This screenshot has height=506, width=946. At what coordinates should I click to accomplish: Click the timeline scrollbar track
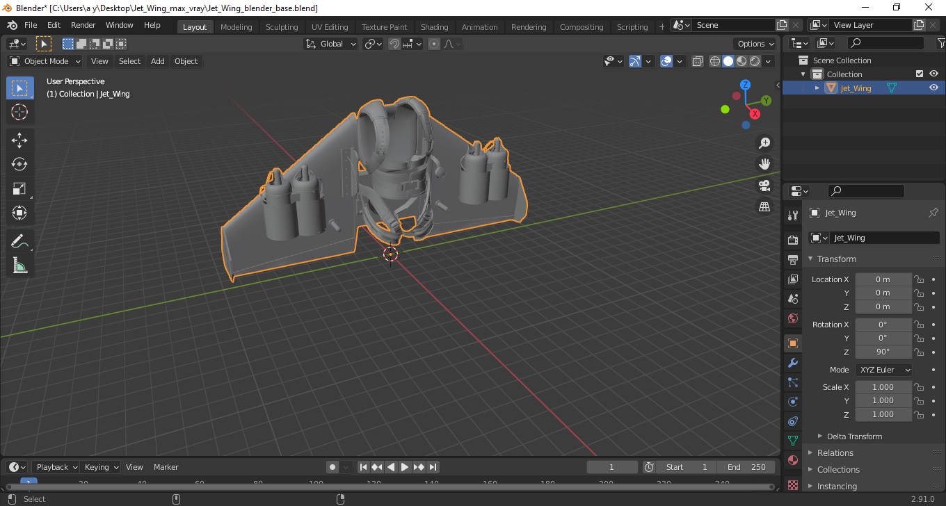(390, 487)
